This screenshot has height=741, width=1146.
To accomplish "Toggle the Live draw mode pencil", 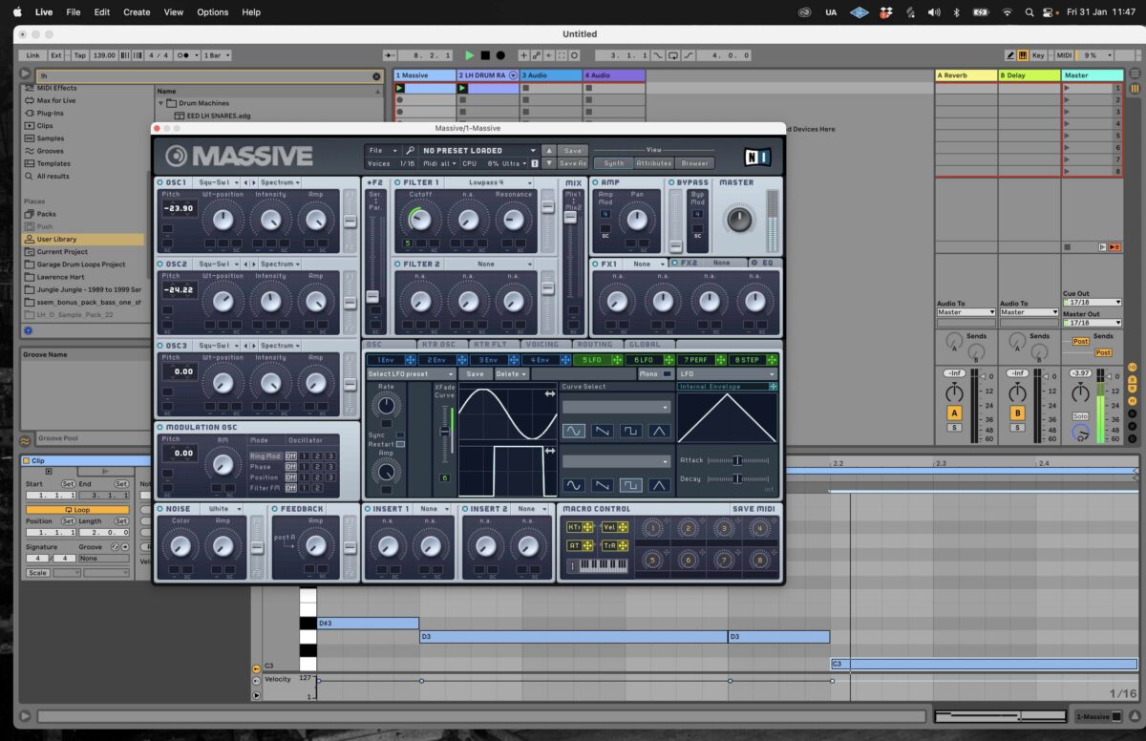I will pos(1010,55).
